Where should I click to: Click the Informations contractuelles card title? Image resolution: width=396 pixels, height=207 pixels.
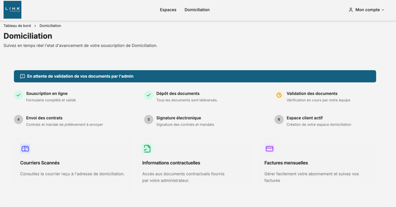point(171,163)
